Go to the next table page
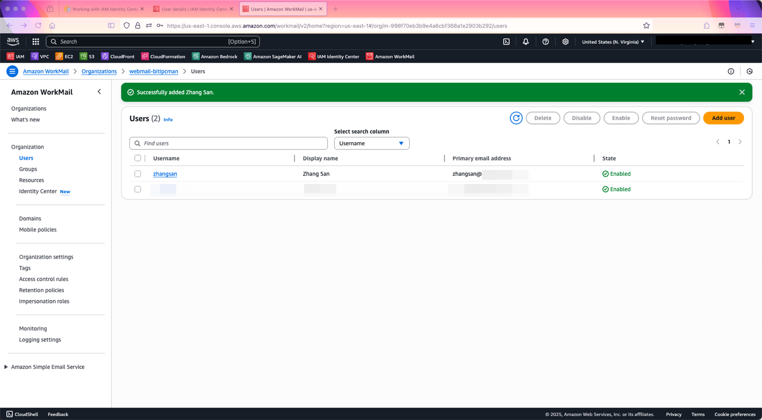 (740, 142)
